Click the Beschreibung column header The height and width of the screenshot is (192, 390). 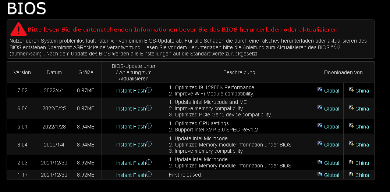tap(239, 72)
